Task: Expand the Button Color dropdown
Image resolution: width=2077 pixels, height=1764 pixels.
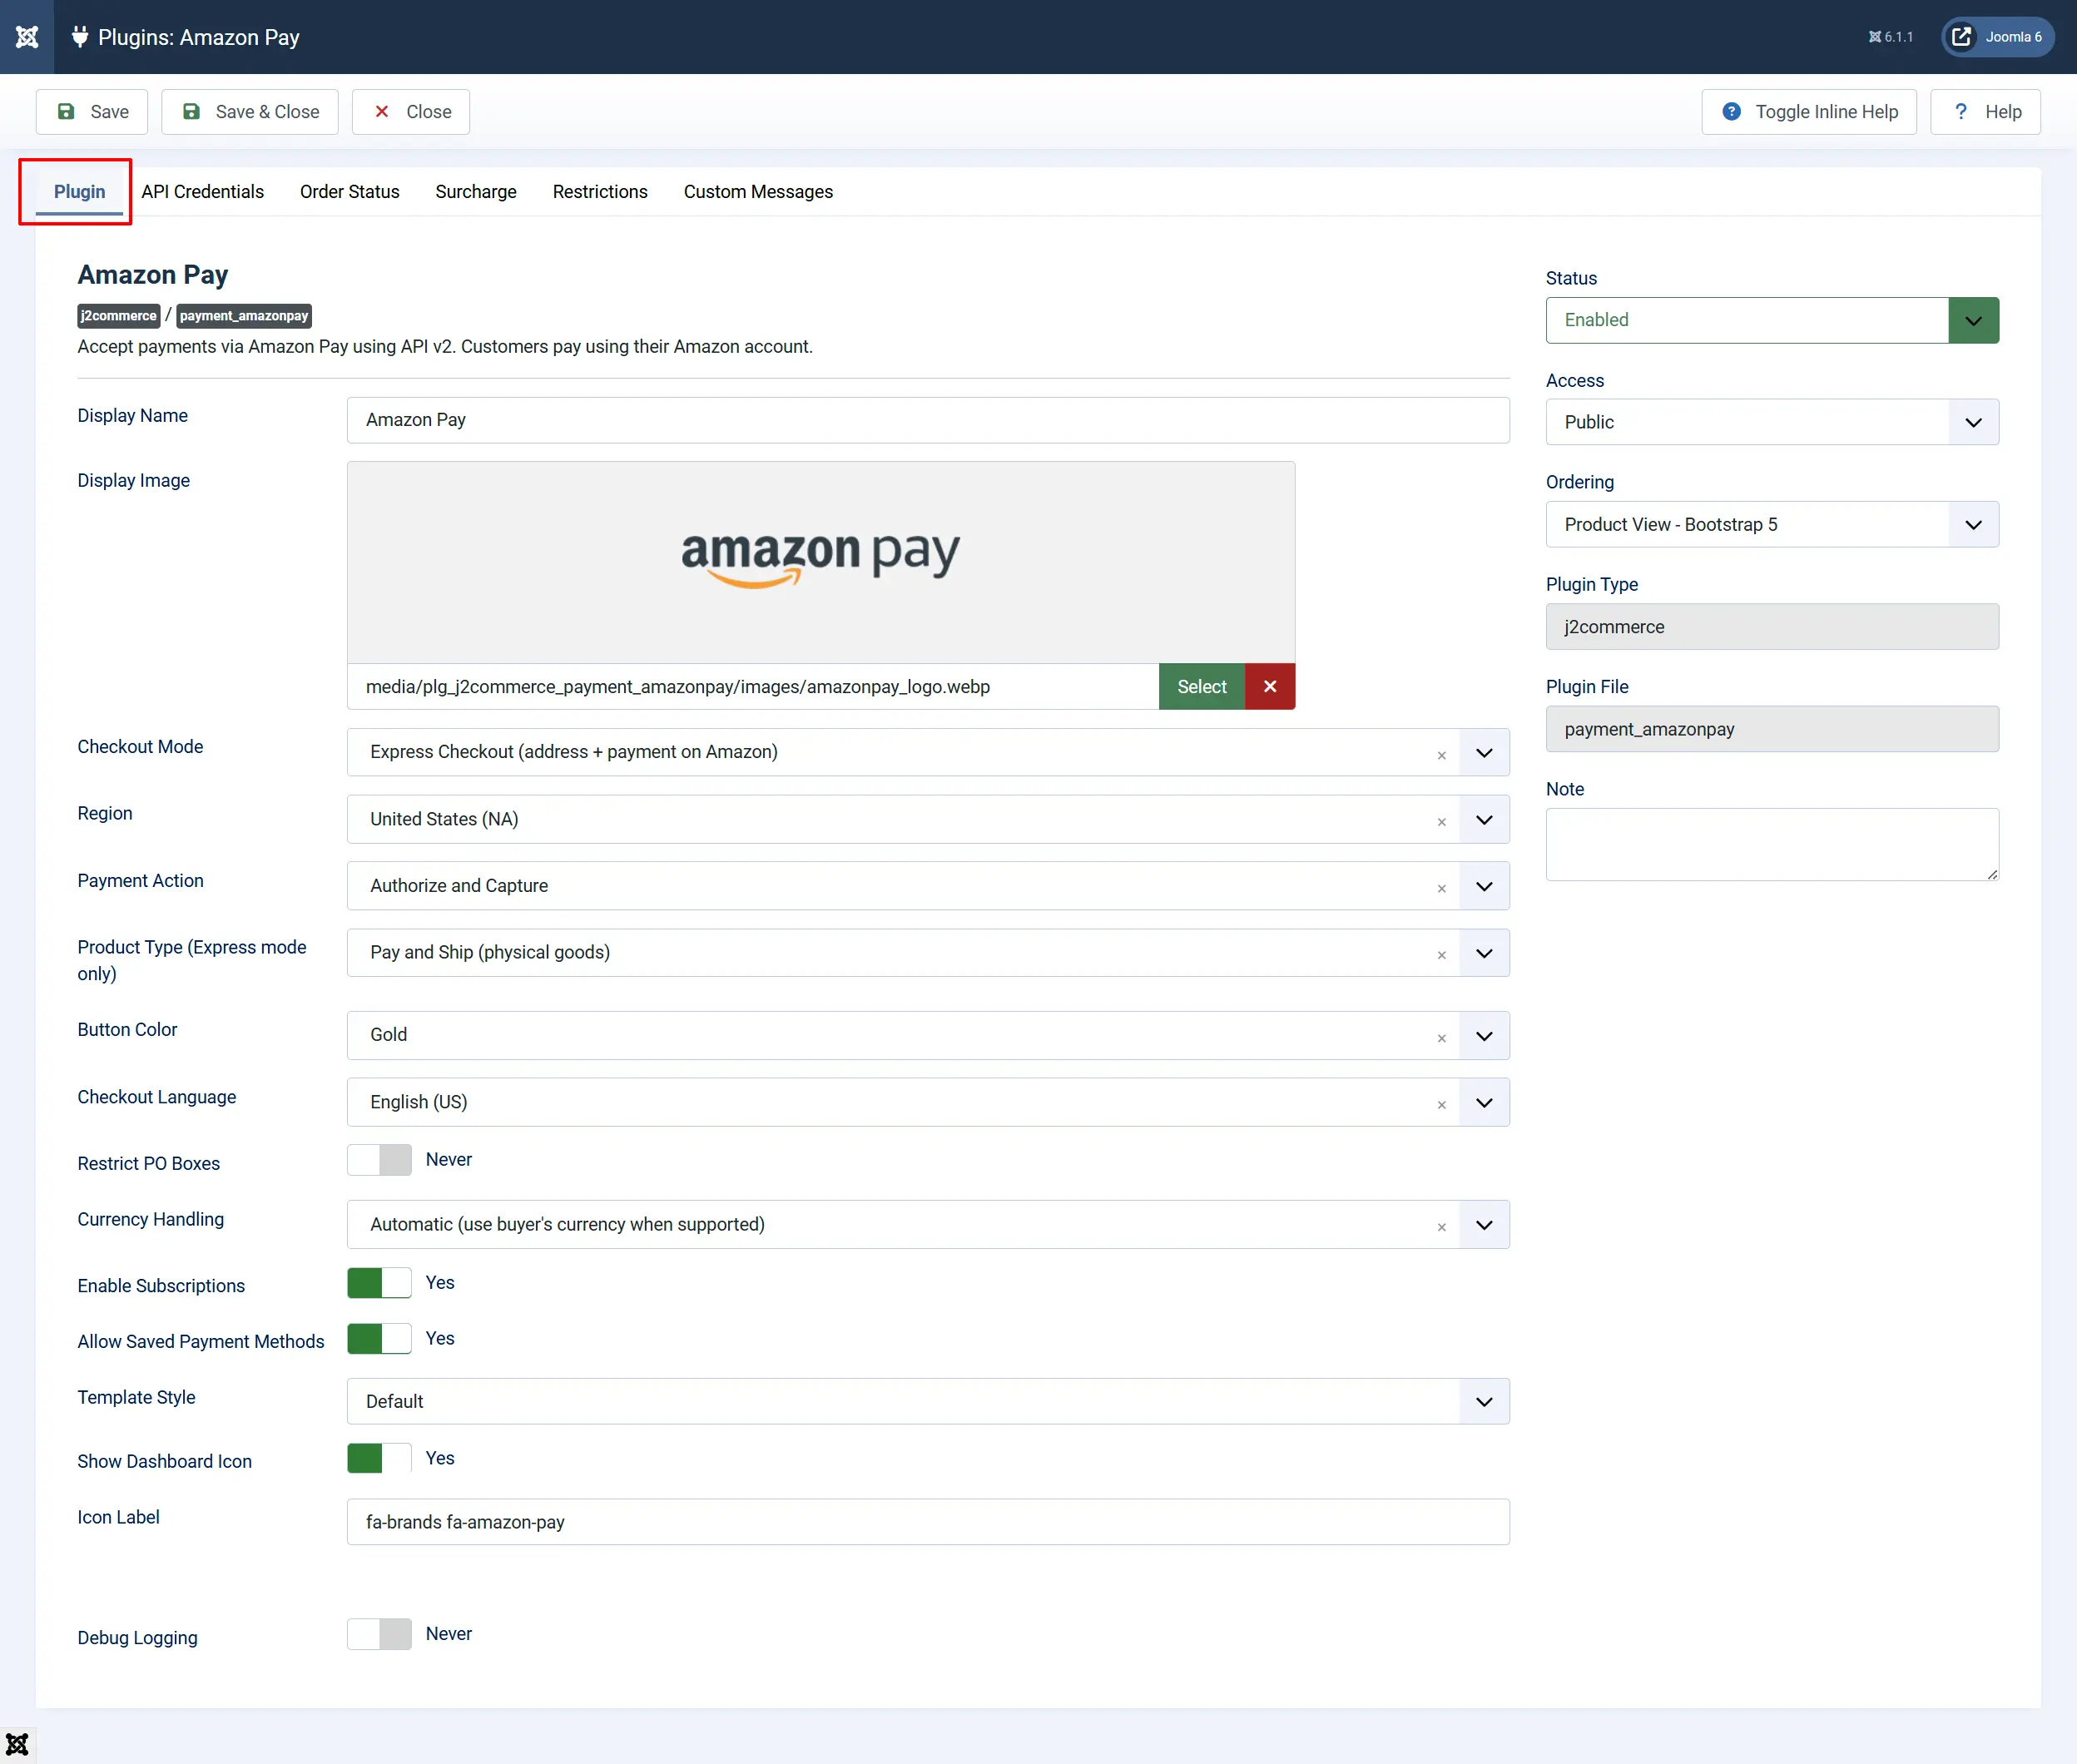Action: (1484, 1036)
